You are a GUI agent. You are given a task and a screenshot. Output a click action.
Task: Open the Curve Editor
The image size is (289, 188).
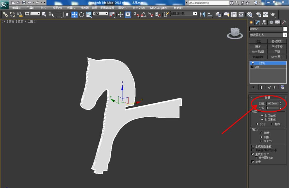234,14
